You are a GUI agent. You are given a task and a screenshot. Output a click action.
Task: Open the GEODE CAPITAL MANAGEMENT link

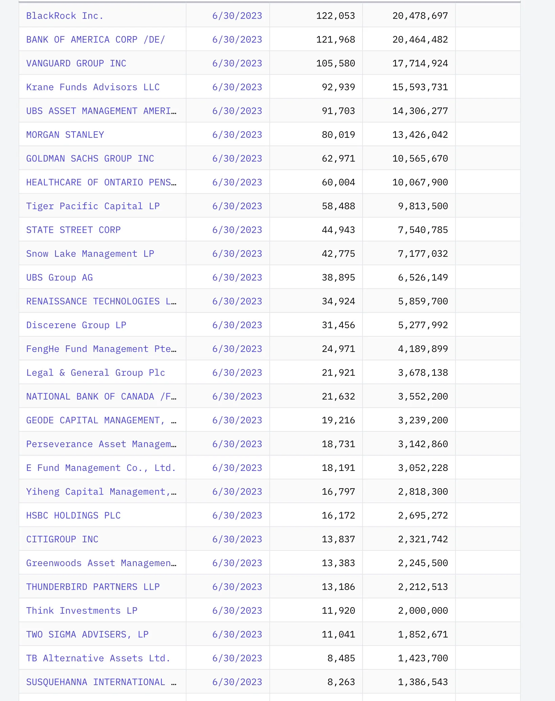pyautogui.click(x=101, y=420)
